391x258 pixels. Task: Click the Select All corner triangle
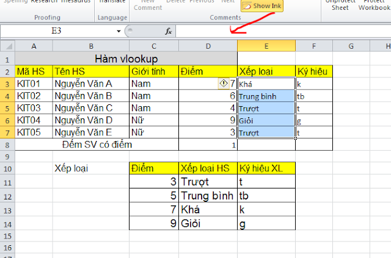coord(8,46)
